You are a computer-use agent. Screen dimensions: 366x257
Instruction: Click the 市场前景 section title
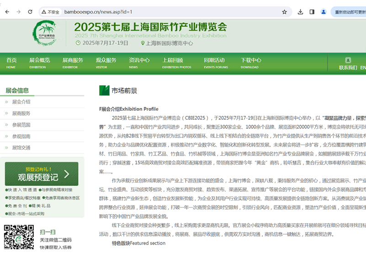tap(124, 91)
